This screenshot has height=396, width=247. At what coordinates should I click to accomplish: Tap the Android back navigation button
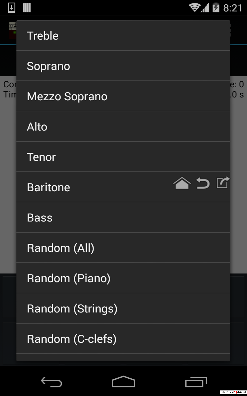52,382
